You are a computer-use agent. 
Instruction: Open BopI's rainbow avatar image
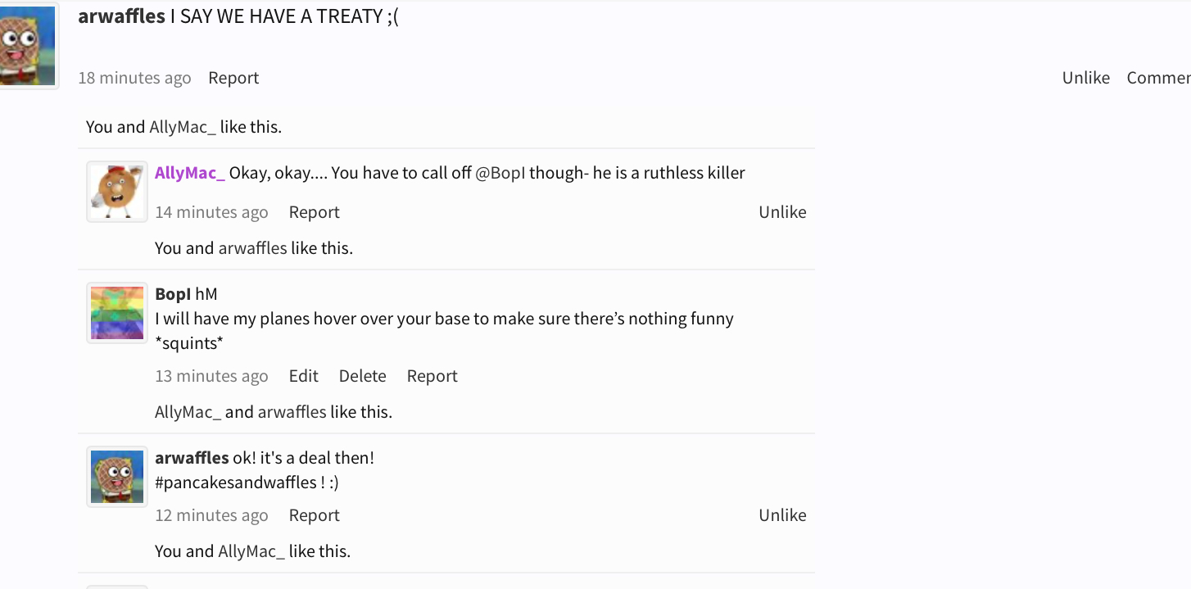click(117, 313)
